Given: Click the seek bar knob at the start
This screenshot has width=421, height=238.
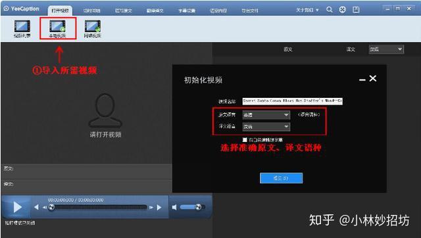Looking at the screenshot, I should tap(51, 207).
